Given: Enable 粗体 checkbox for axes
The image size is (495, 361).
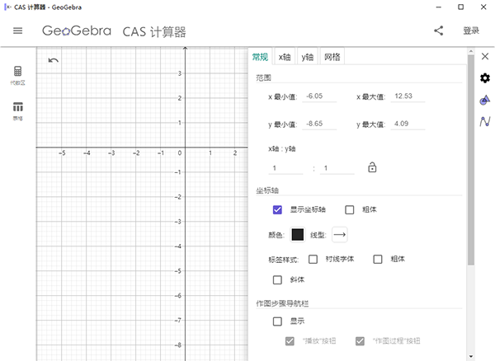Looking at the screenshot, I should tap(350, 209).
